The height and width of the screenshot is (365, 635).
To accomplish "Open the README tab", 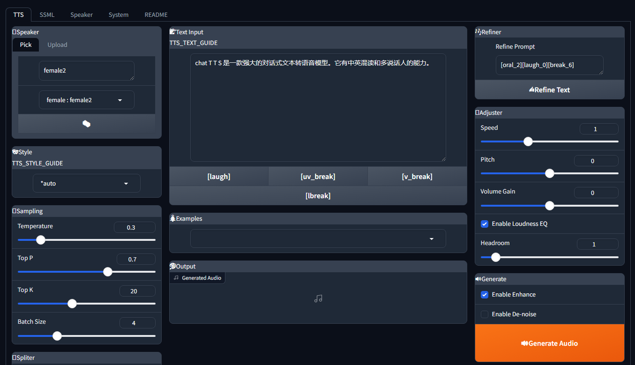I will click(156, 15).
